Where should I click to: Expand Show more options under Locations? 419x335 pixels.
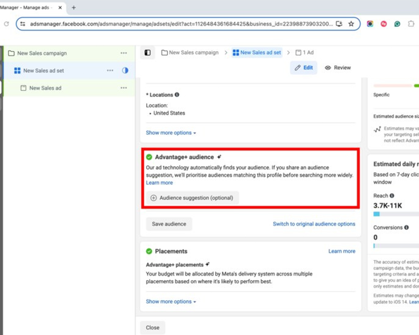(171, 133)
